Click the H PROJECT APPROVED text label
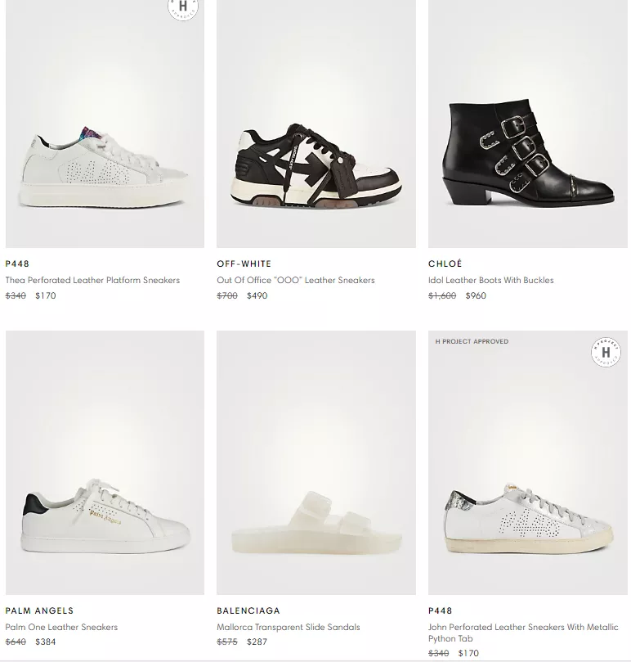Screen dimensions: 631x662 tap(472, 341)
